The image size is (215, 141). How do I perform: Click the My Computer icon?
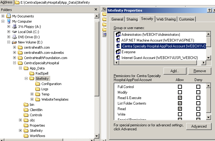pyautogui.click(x=9, y=21)
